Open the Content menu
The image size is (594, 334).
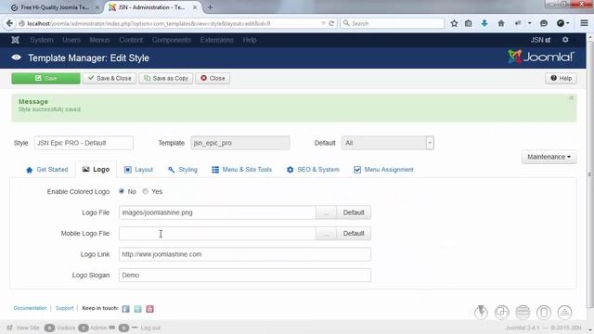tap(131, 40)
